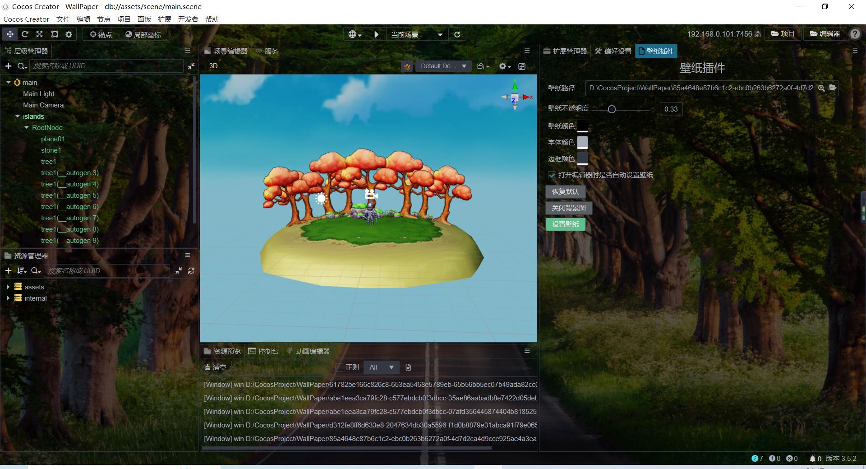Click the scene light toggle icon
The width and height of the screenshot is (866, 469).
pos(407,66)
